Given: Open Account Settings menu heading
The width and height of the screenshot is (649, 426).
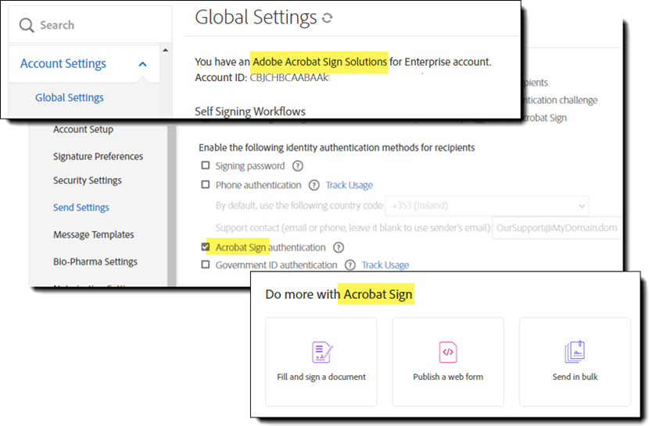Looking at the screenshot, I should [x=63, y=64].
